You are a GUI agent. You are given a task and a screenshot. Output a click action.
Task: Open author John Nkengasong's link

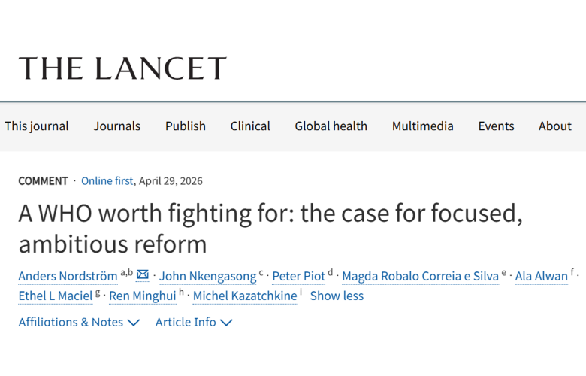(x=208, y=276)
